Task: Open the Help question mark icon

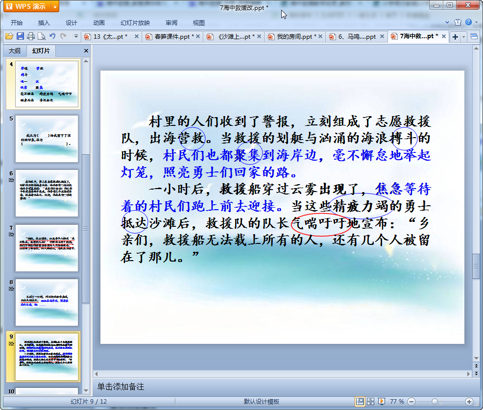Action: (x=469, y=22)
